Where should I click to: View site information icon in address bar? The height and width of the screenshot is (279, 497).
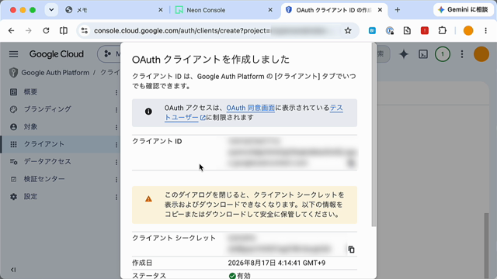[85, 31]
